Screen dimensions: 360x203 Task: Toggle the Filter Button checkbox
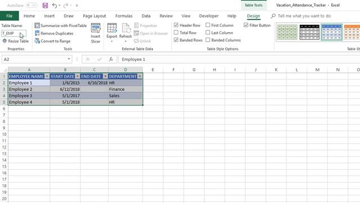(x=246, y=25)
